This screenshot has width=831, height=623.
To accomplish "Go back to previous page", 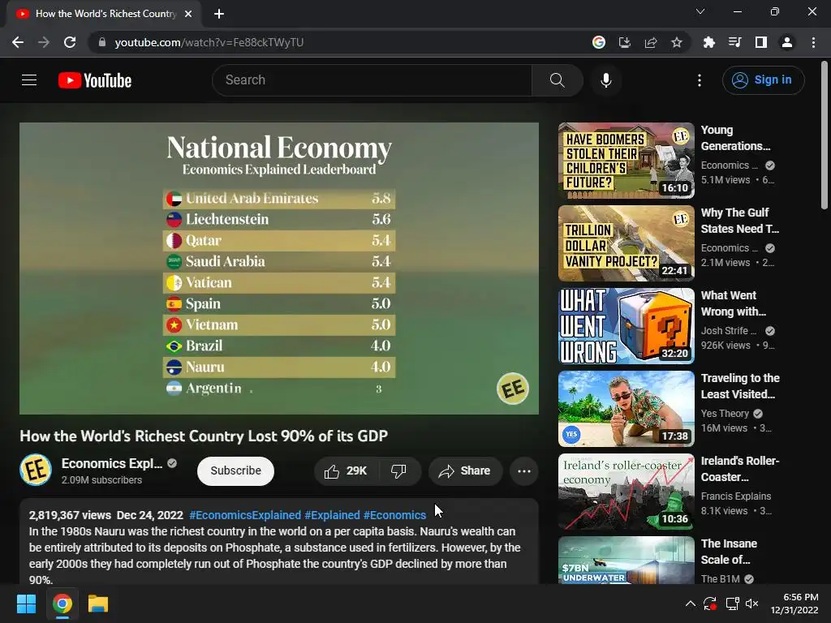I will point(18,42).
